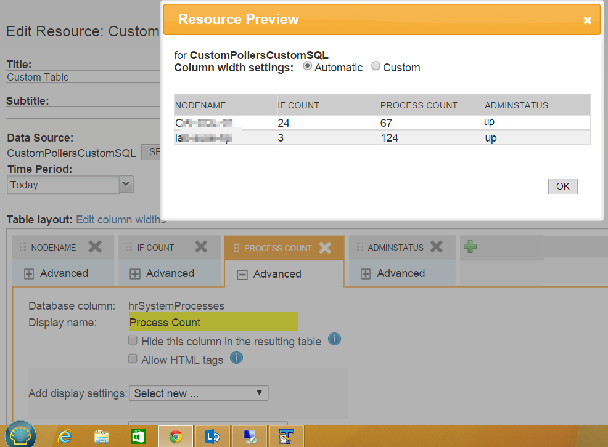
Task: Delete the IF COUNT column
Action: 201,246
